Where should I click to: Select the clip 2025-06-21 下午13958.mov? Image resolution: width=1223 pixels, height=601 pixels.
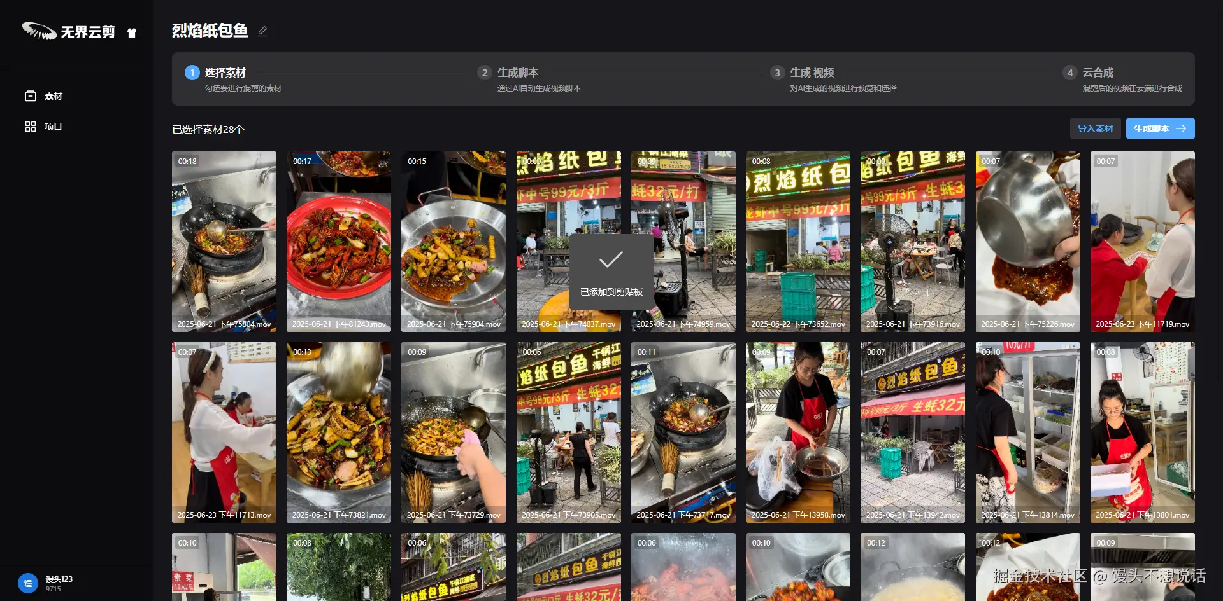point(798,432)
